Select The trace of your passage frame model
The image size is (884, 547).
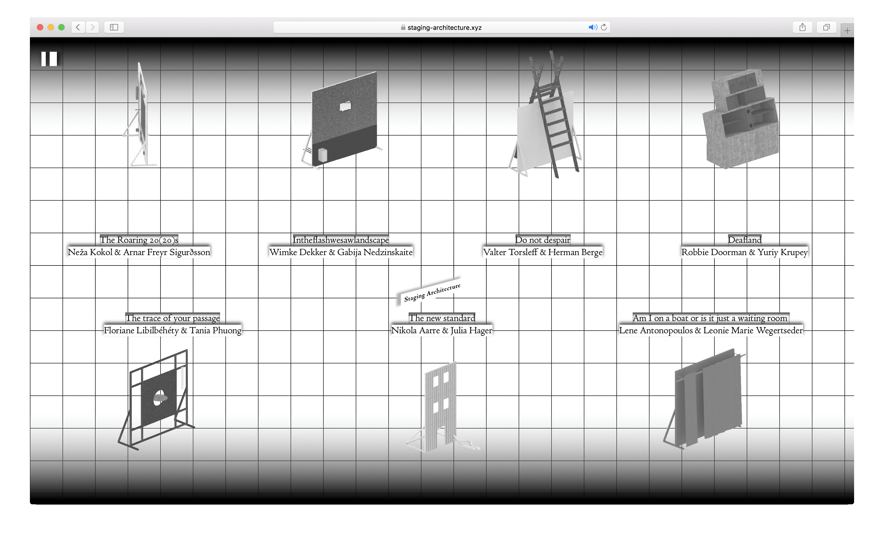(157, 400)
